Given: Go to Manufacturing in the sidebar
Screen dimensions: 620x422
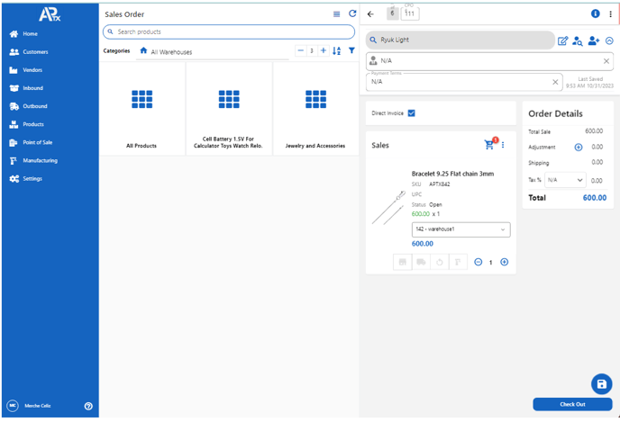Looking at the screenshot, I should click(x=40, y=160).
